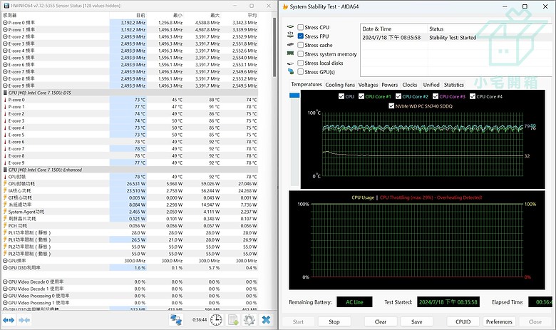Screen dimensions: 556x330
Task: Click the HWiNFO64 title bar app icon
Action: click(6, 6)
